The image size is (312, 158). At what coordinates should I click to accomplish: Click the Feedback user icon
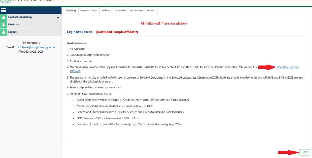tap(3, 25)
